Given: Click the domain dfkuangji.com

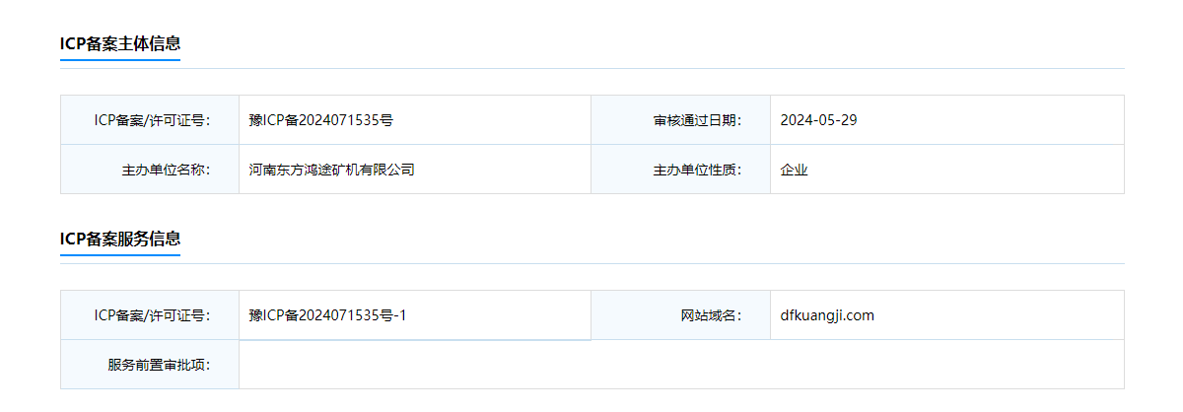Looking at the screenshot, I should pos(827,315).
